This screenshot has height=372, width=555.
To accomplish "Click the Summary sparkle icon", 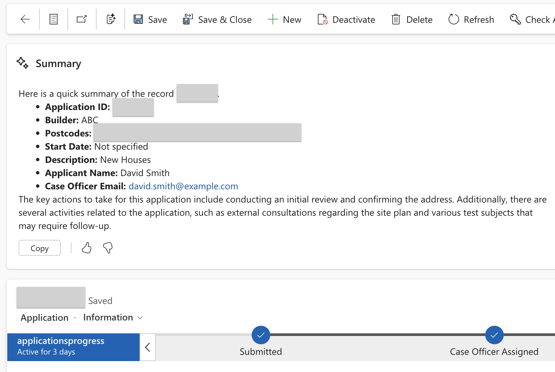I will pos(22,63).
